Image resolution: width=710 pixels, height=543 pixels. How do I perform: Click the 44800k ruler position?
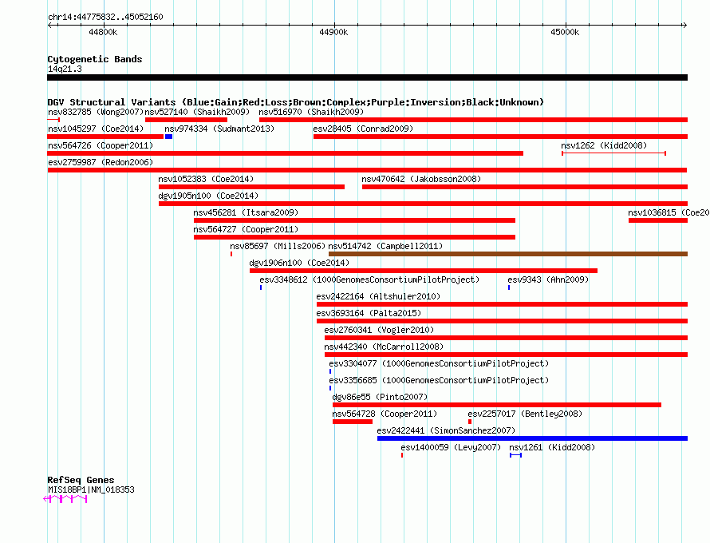103,32
